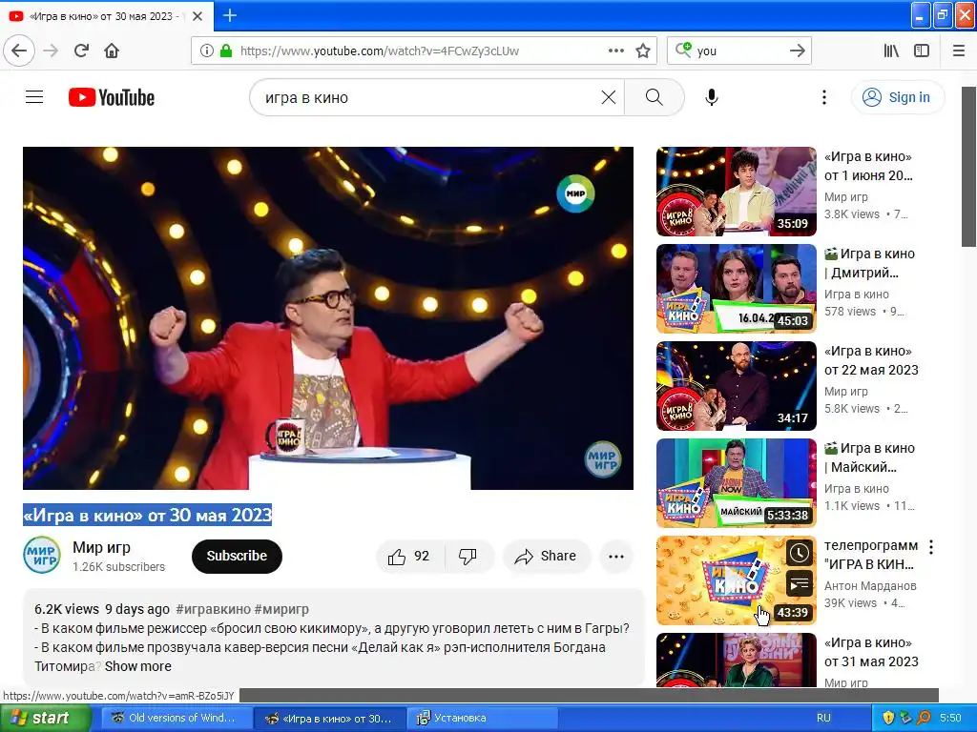
Task: Open more actions menu beside Share
Action: click(616, 556)
